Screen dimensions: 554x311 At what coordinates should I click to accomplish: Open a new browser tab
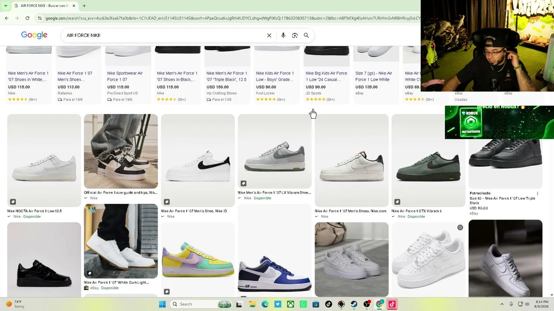84,6
